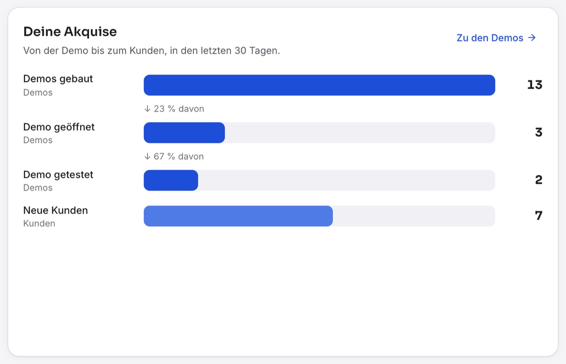Click the down arrow before '67 % davon'

pyautogui.click(x=147, y=156)
